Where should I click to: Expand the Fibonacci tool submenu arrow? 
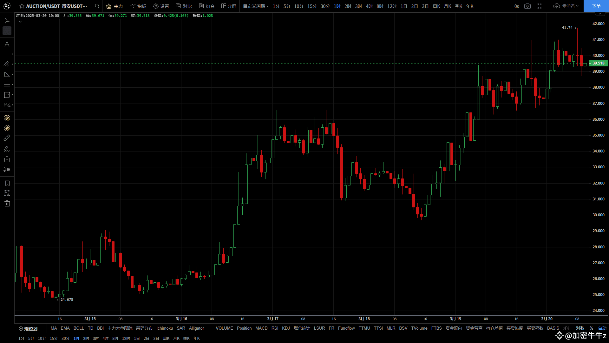(12, 84)
